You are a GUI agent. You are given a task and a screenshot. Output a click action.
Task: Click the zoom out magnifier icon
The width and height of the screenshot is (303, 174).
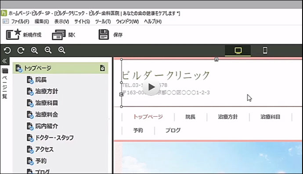(48, 50)
